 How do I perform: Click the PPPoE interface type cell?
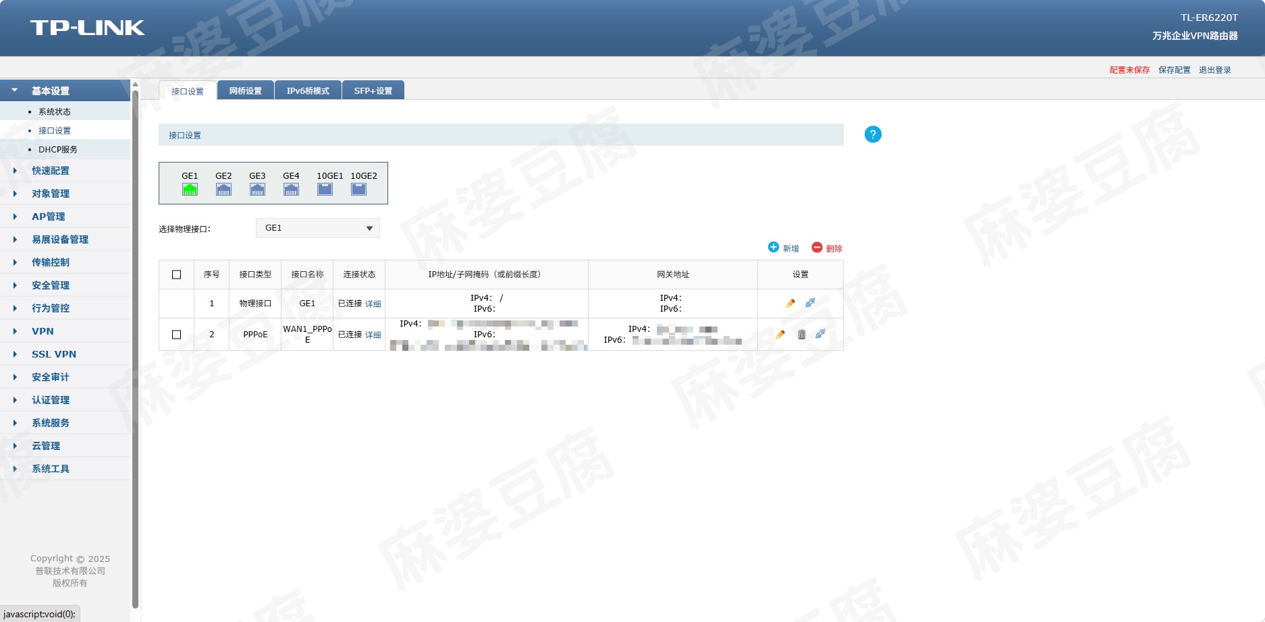(x=255, y=335)
